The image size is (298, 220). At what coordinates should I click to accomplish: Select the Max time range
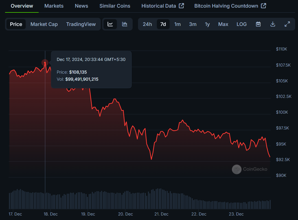(223, 24)
